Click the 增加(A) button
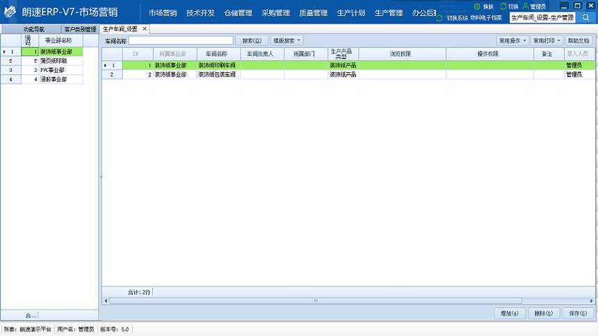The height and width of the screenshot is (336, 598). point(509,314)
